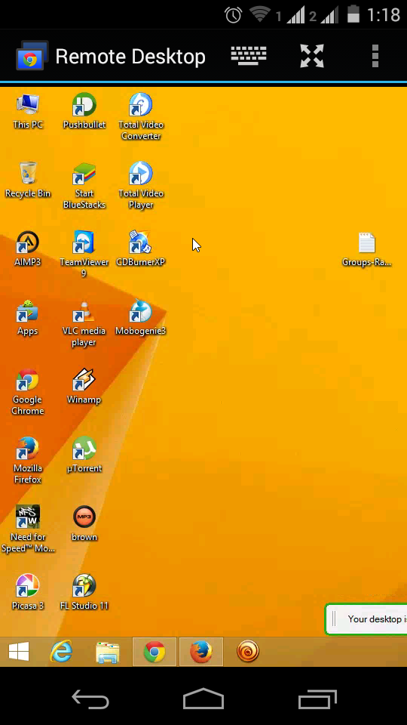The width and height of the screenshot is (407, 725).
Task: Tap the Chrome Remote Desktop app icon
Action: coord(32,56)
